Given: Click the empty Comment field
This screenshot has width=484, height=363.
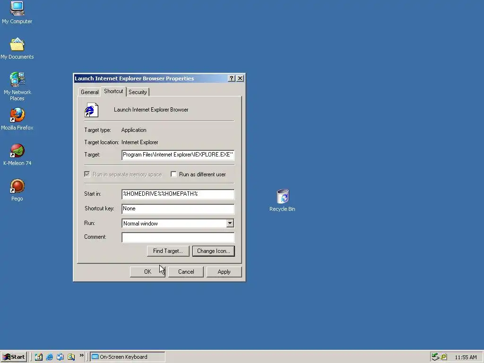Looking at the screenshot, I should tap(178, 237).
